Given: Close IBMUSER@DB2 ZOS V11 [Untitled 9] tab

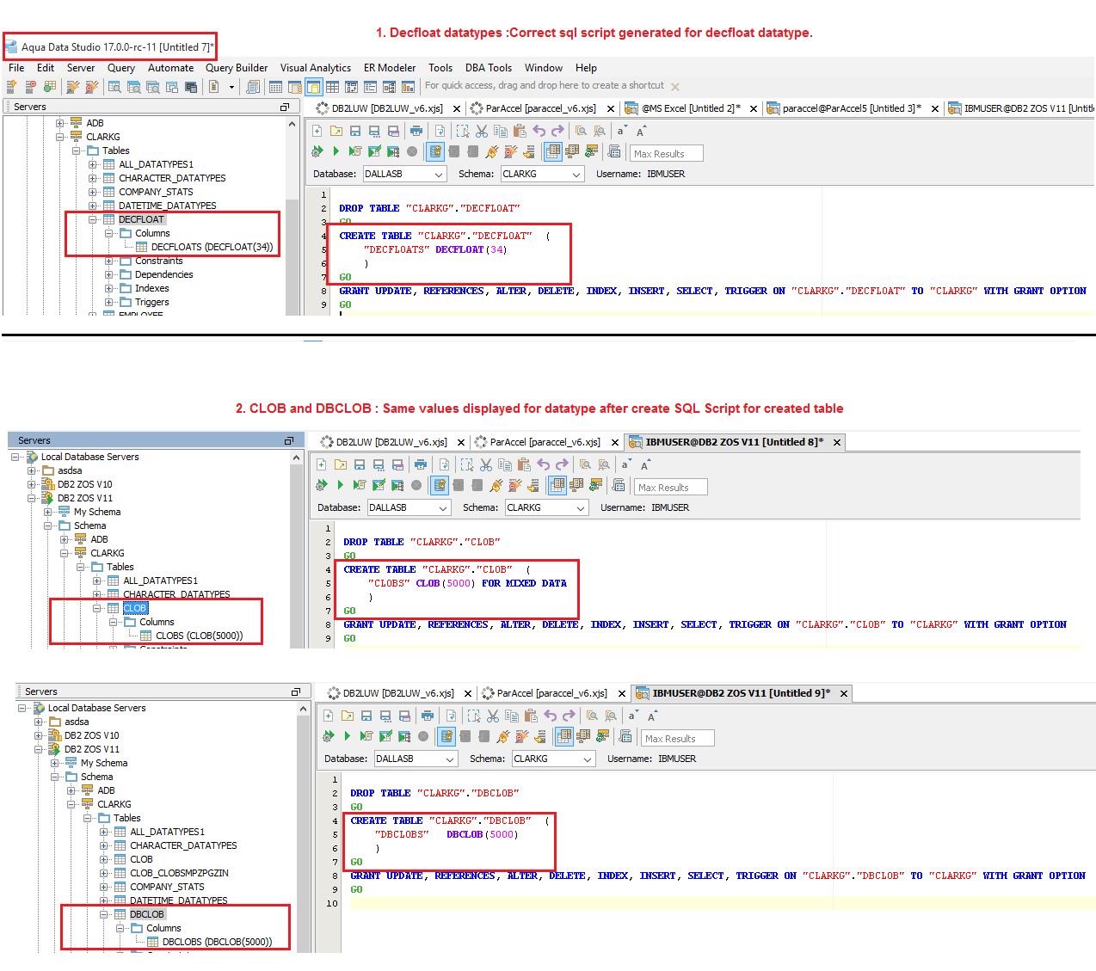Looking at the screenshot, I should click(844, 693).
